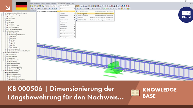The height and width of the screenshot is (108, 193).
Task: Click the Aktuelles Modul icon in menu
Action: coord(58,6)
